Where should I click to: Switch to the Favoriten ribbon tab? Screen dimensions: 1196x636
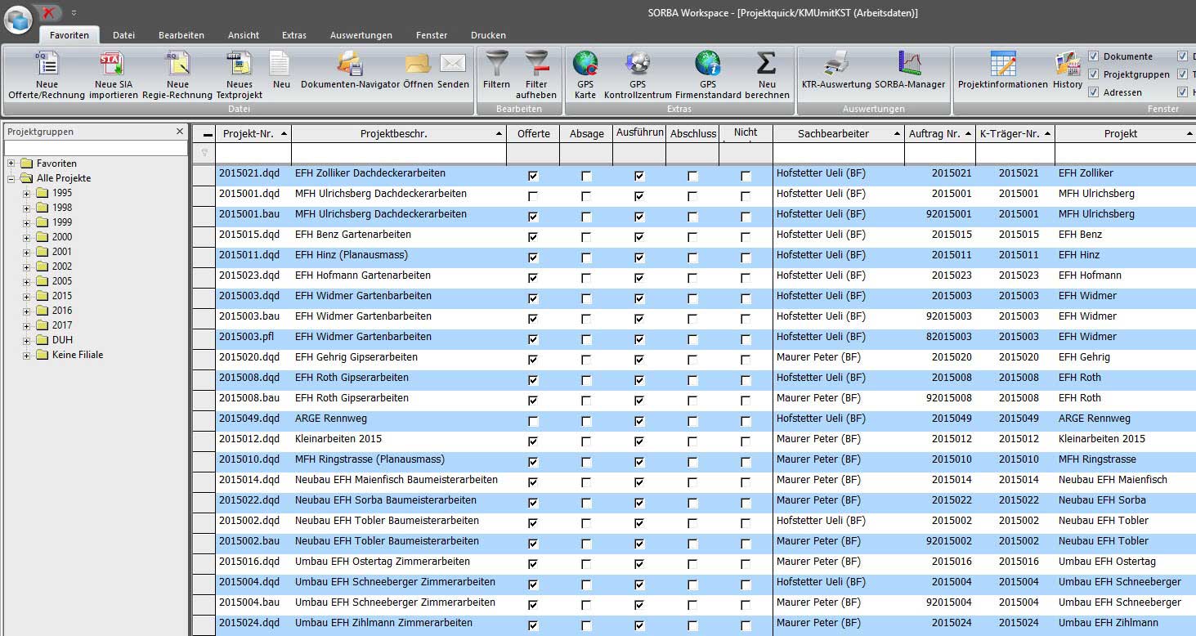pos(69,35)
